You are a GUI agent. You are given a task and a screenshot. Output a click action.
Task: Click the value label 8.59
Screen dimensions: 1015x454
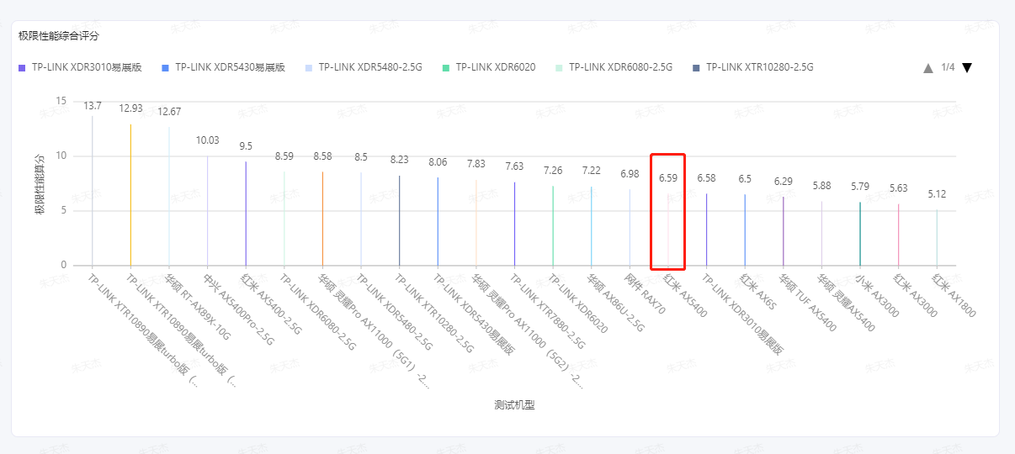[x=284, y=156]
